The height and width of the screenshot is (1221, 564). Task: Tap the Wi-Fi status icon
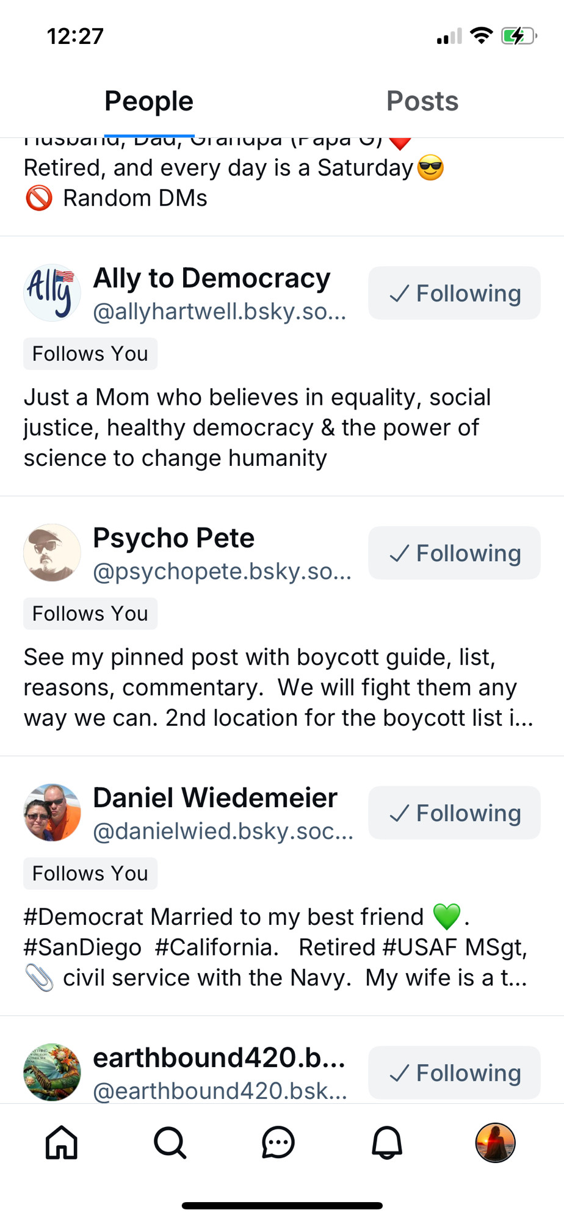pos(482,36)
